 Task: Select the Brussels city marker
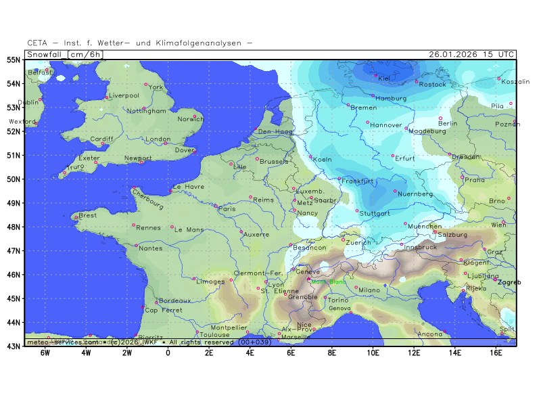pyautogui.click(x=257, y=159)
